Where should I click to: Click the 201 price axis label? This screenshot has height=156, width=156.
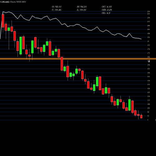tap(149, 29)
